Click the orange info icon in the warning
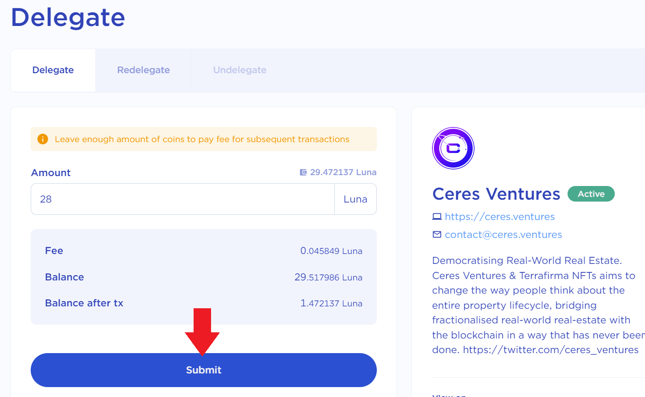The width and height of the screenshot is (645, 397). (x=42, y=139)
